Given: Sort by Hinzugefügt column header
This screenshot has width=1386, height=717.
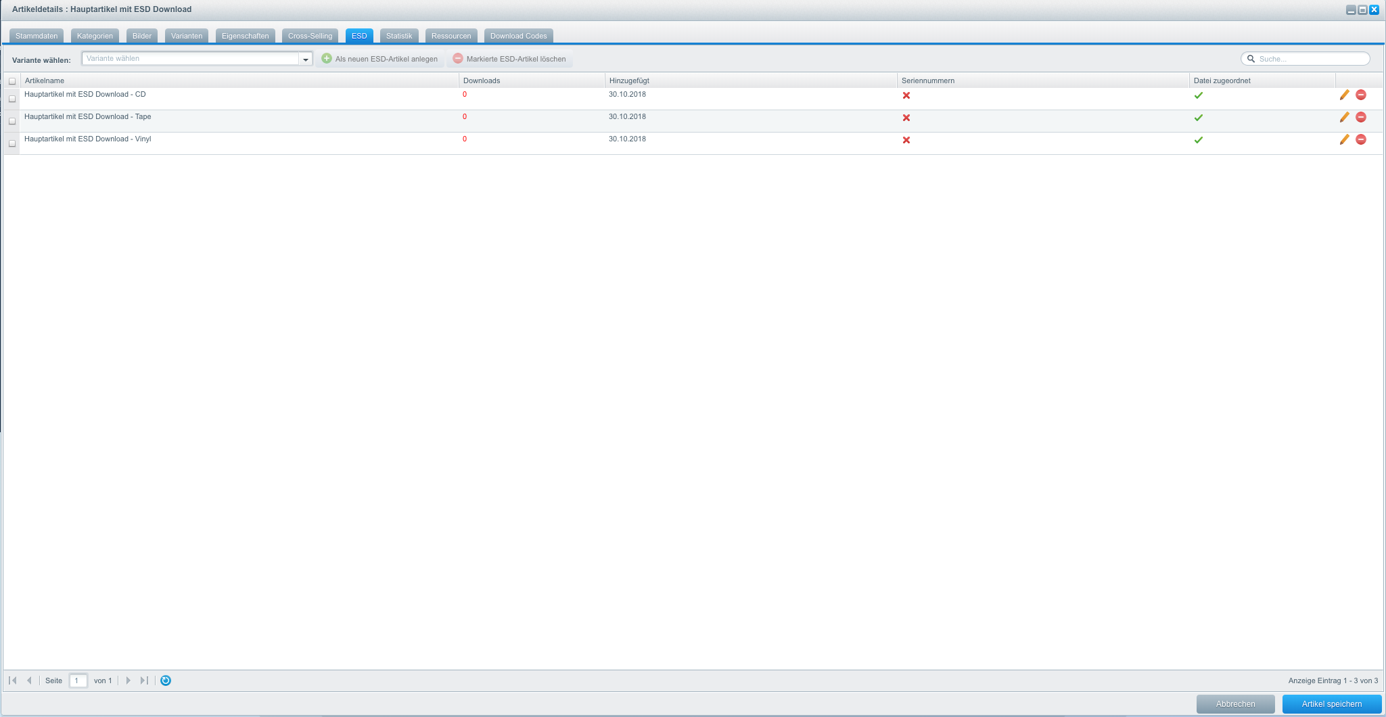Looking at the screenshot, I should point(751,80).
